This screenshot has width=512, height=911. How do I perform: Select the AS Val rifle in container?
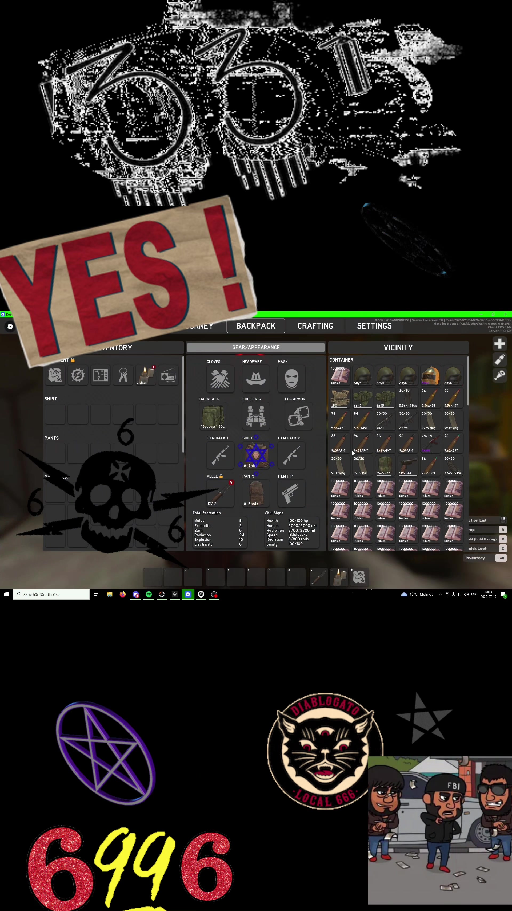pos(408,421)
